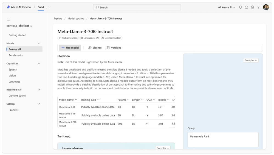Click the License Custom gavel icon

click(103, 38)
